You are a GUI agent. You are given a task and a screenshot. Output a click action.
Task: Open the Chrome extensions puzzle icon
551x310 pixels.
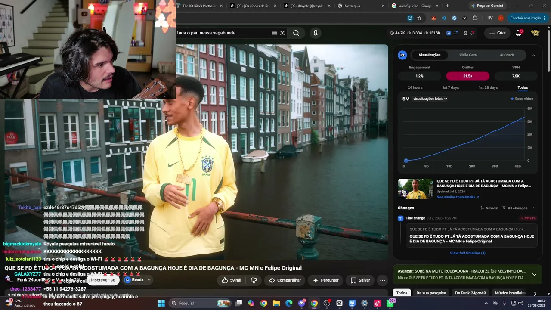475,18
